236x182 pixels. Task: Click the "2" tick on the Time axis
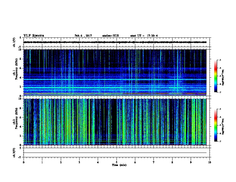coord(61,162)
